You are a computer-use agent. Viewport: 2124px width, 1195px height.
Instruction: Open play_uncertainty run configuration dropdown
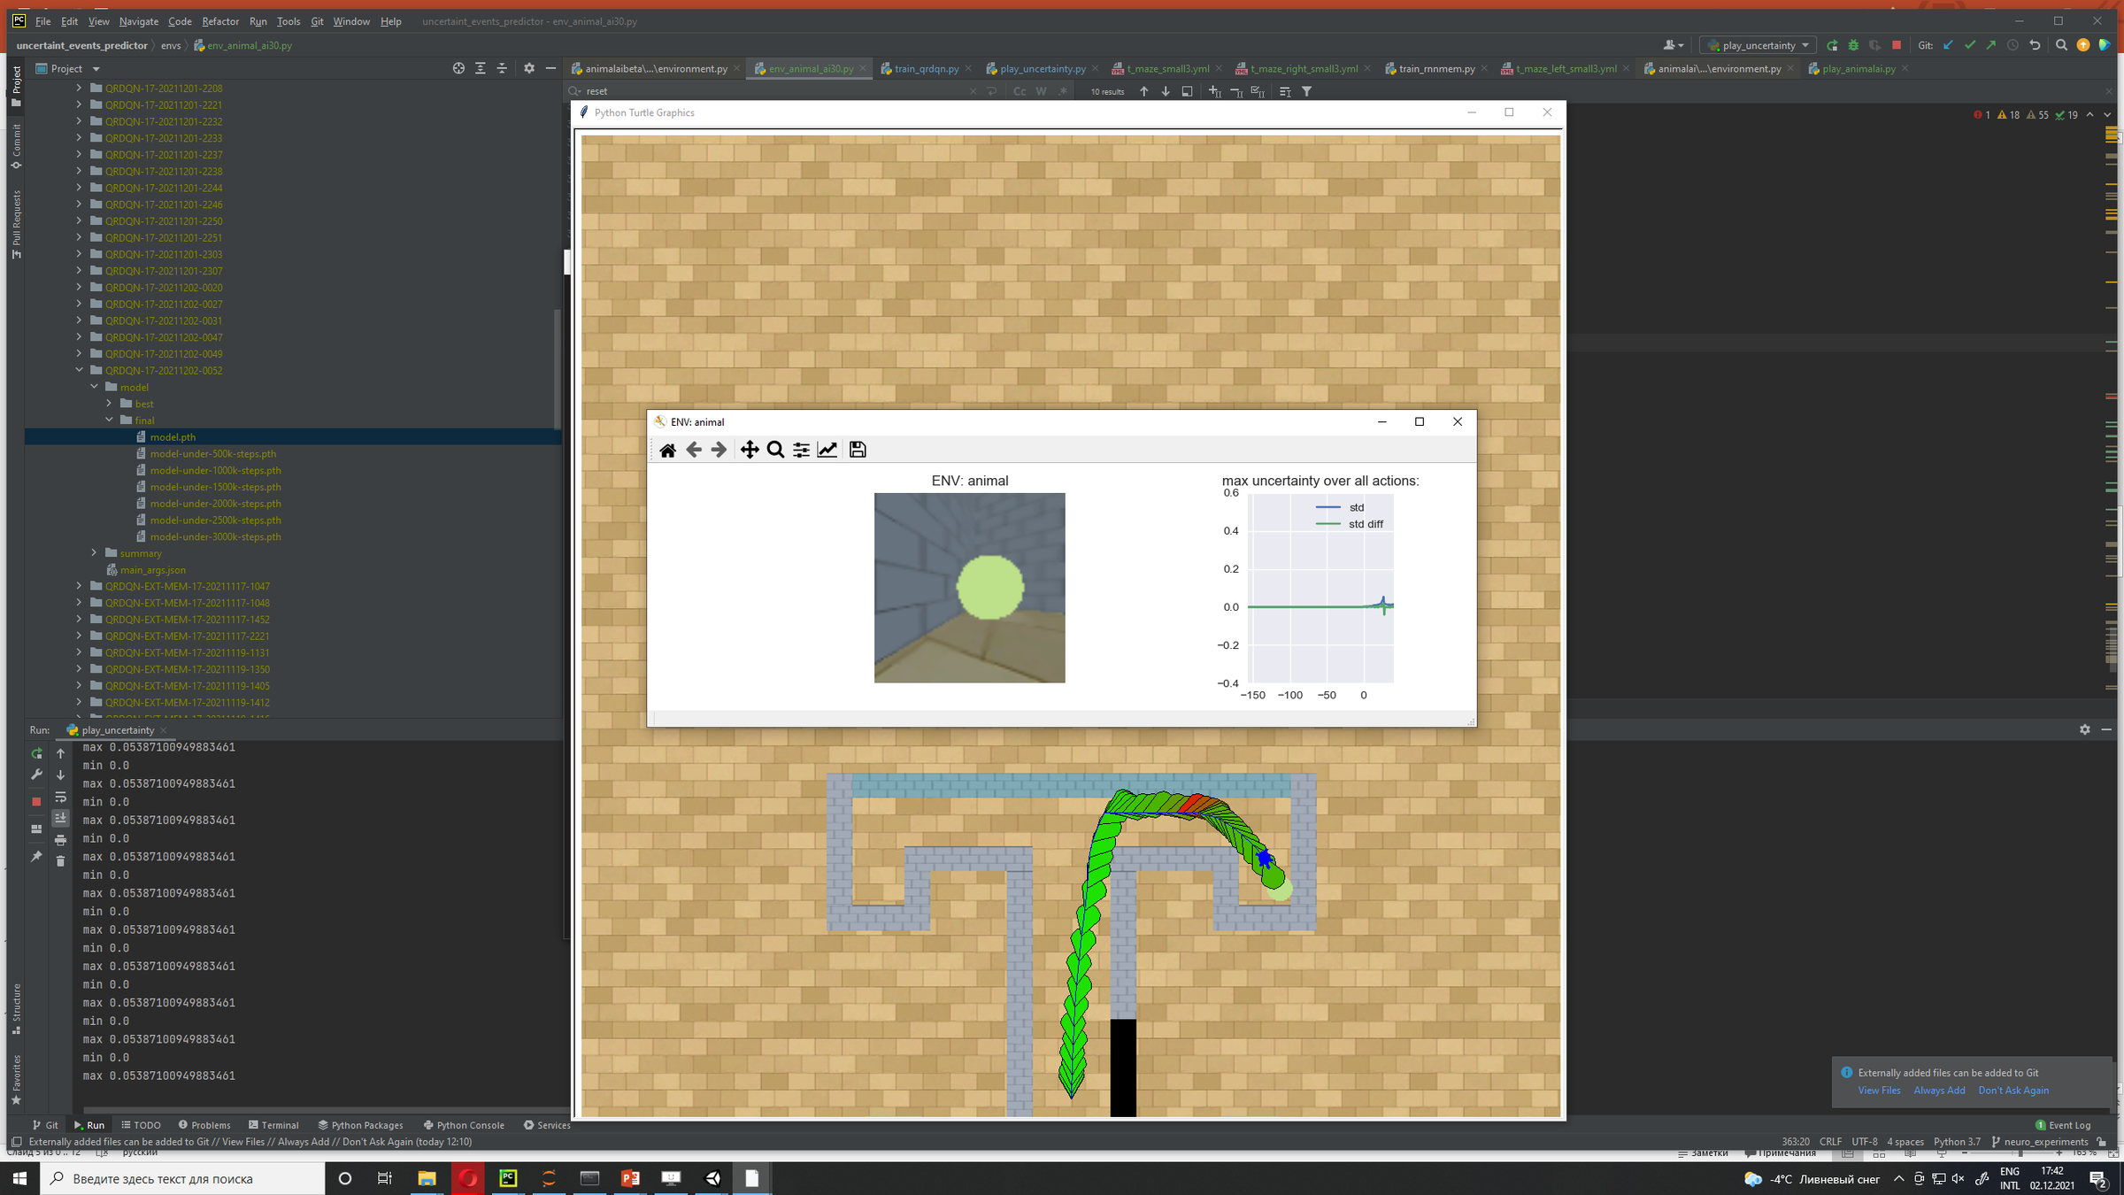(x=1758, y=45)
